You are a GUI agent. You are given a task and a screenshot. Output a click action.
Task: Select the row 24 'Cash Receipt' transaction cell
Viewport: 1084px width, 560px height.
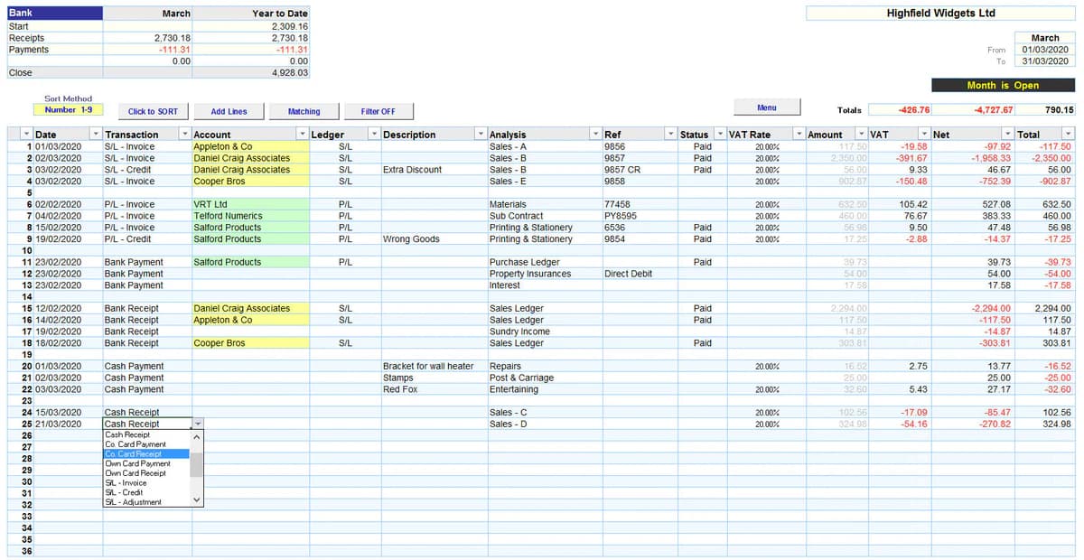click(x=146, y=412)
